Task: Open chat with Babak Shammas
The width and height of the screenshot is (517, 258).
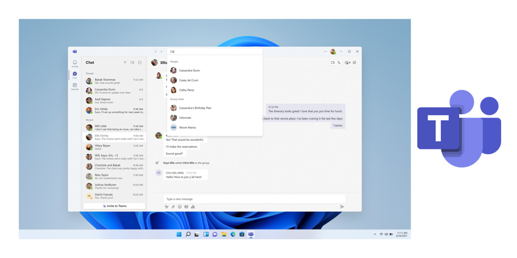Action: point(114,81)
